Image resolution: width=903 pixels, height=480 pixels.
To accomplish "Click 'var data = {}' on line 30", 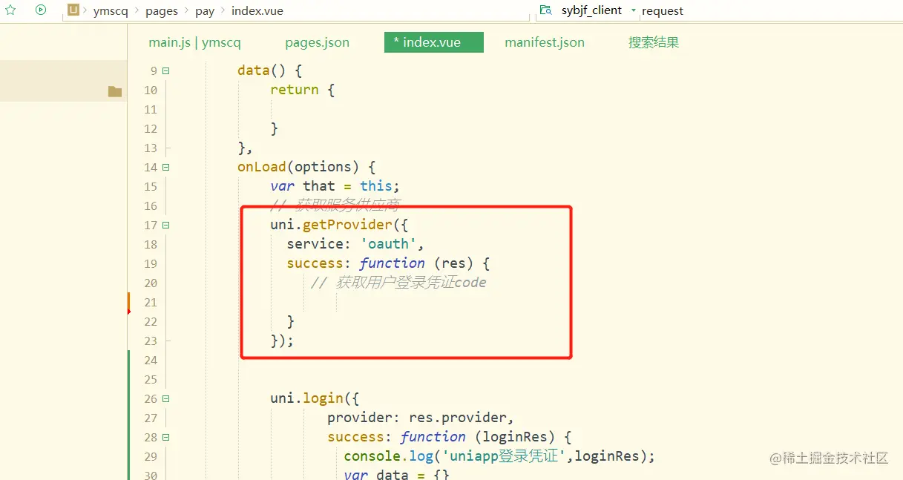I will (397, 474).
